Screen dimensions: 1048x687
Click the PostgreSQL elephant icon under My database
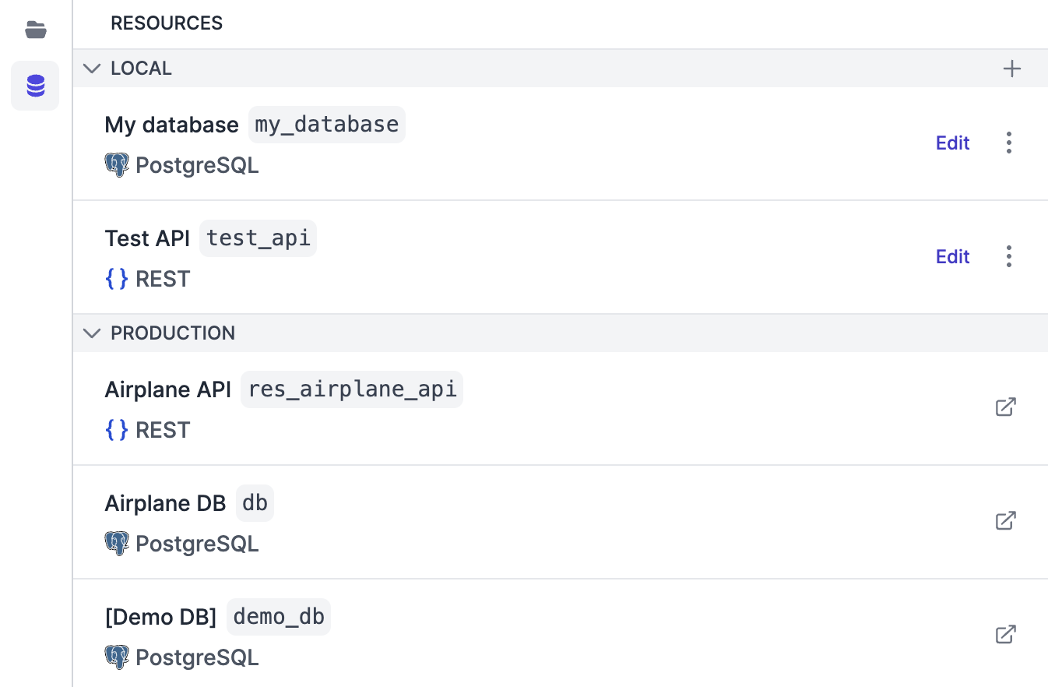point(117,165)
